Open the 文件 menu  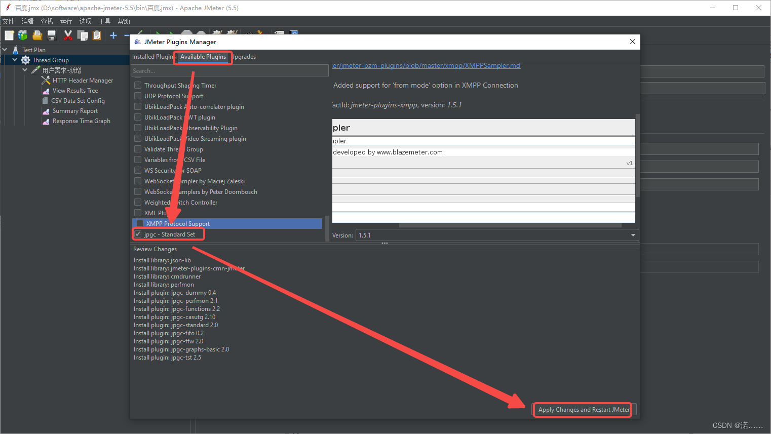pyautogui.click(x=9, y=21)
